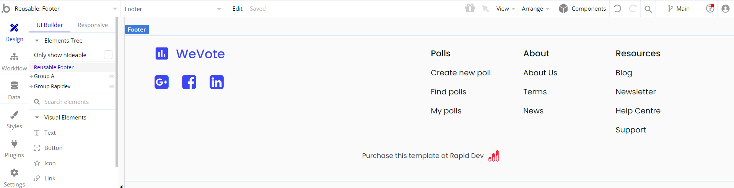Open the Workflow tab in sidebar

point(14,62)
